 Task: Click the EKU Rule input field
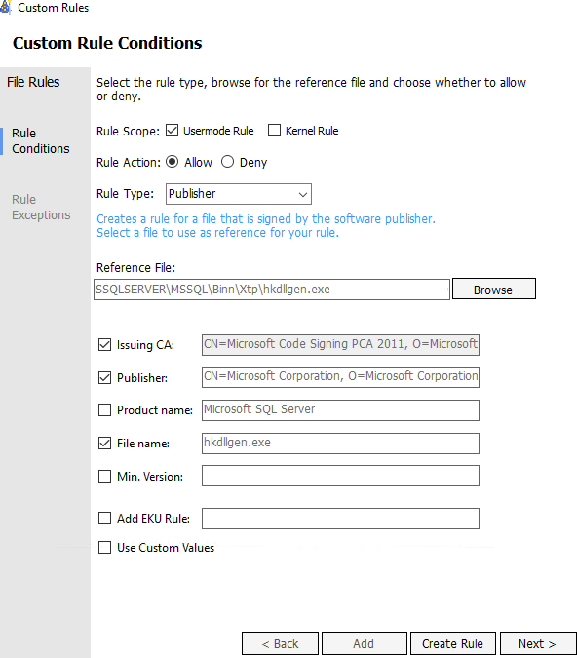(x=340, y=519)
